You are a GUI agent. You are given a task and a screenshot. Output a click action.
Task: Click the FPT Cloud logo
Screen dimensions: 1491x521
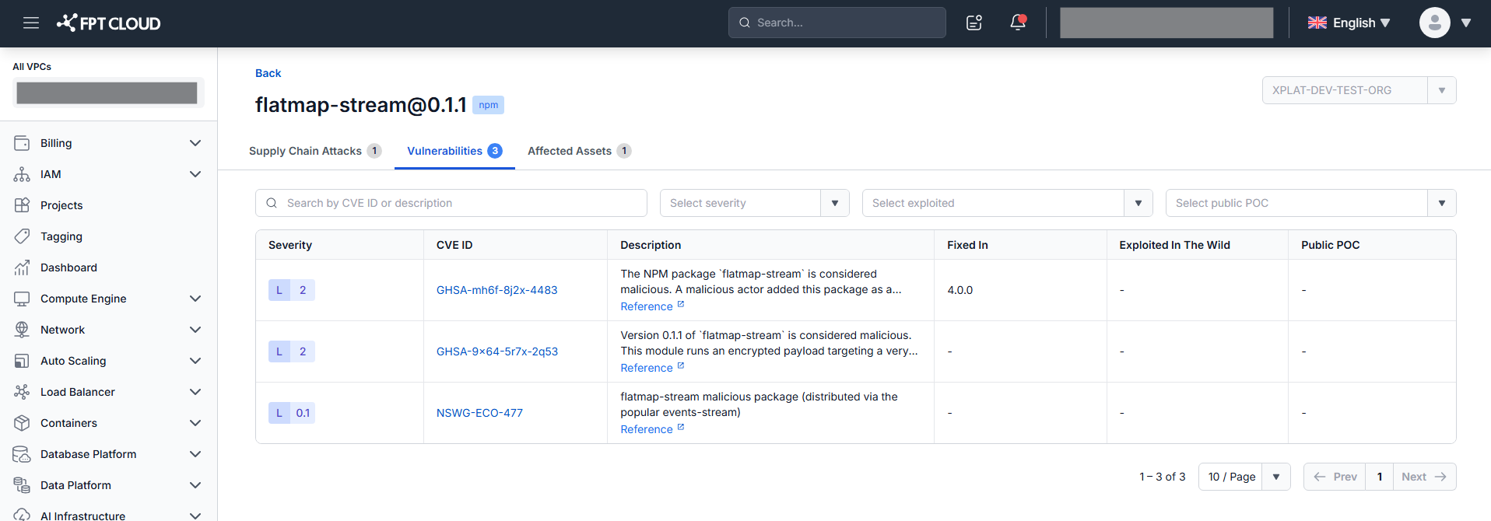(108, 23)
